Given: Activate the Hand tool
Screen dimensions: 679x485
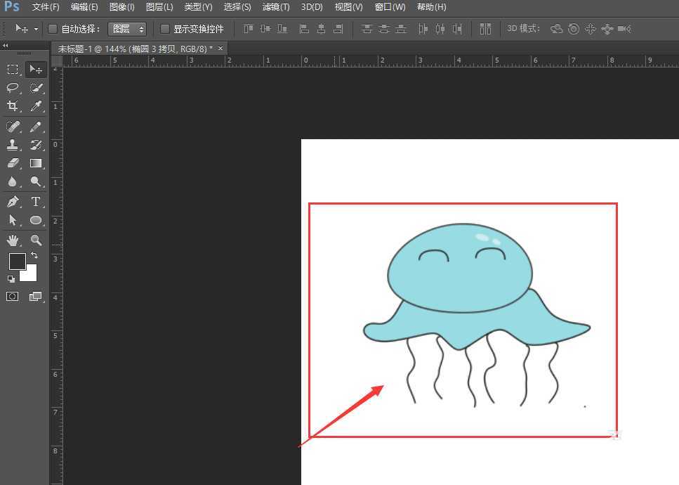Looking at the screenshot, I should pos(12,240).
